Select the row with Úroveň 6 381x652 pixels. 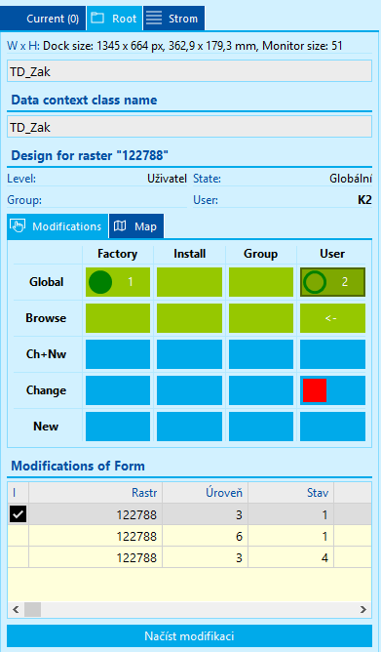(189, 537)
